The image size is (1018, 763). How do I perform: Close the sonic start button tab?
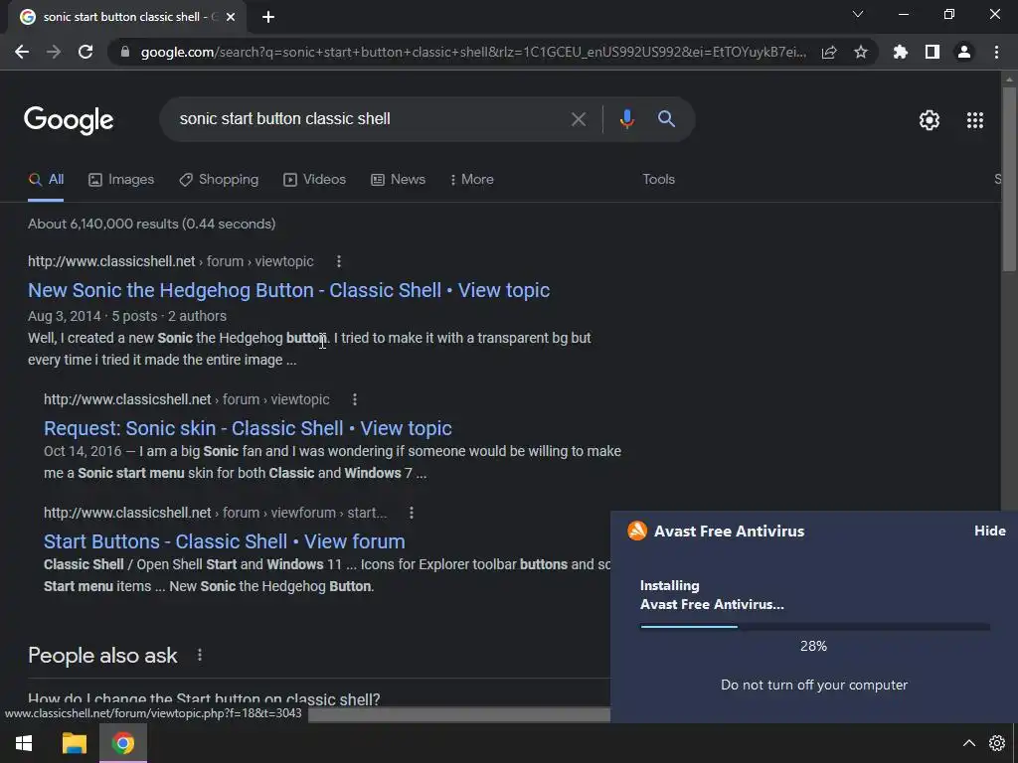(231, 17)
